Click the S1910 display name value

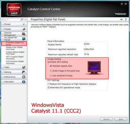[x=87, y=44]
